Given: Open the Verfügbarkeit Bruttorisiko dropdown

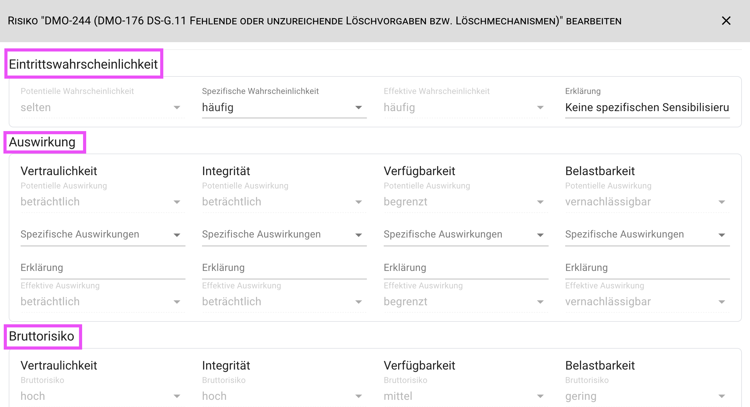Looking at the screenshot, I should tap(466, 396).
